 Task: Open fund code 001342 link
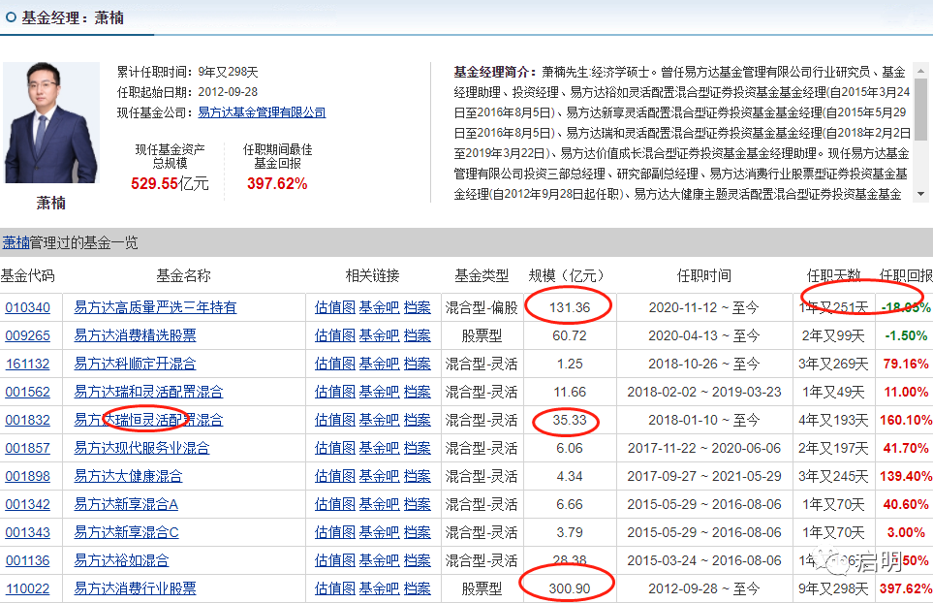[x=27, y=504]
